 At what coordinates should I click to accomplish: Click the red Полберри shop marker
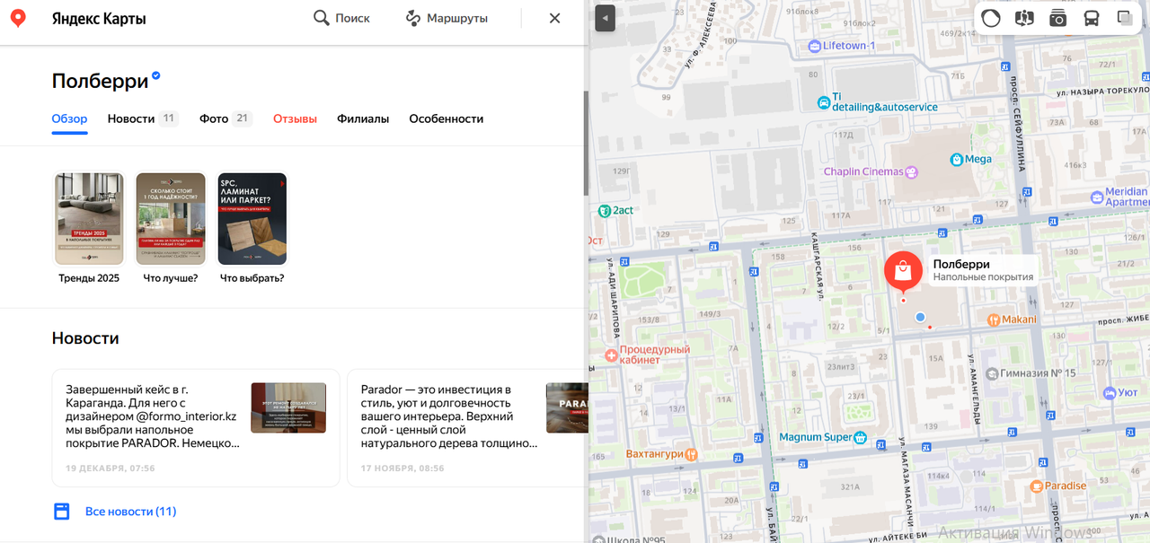(x=903, y=270)
